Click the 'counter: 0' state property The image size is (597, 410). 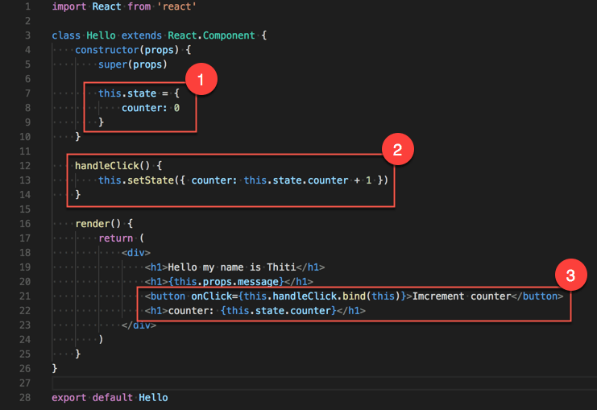[151, 108]
